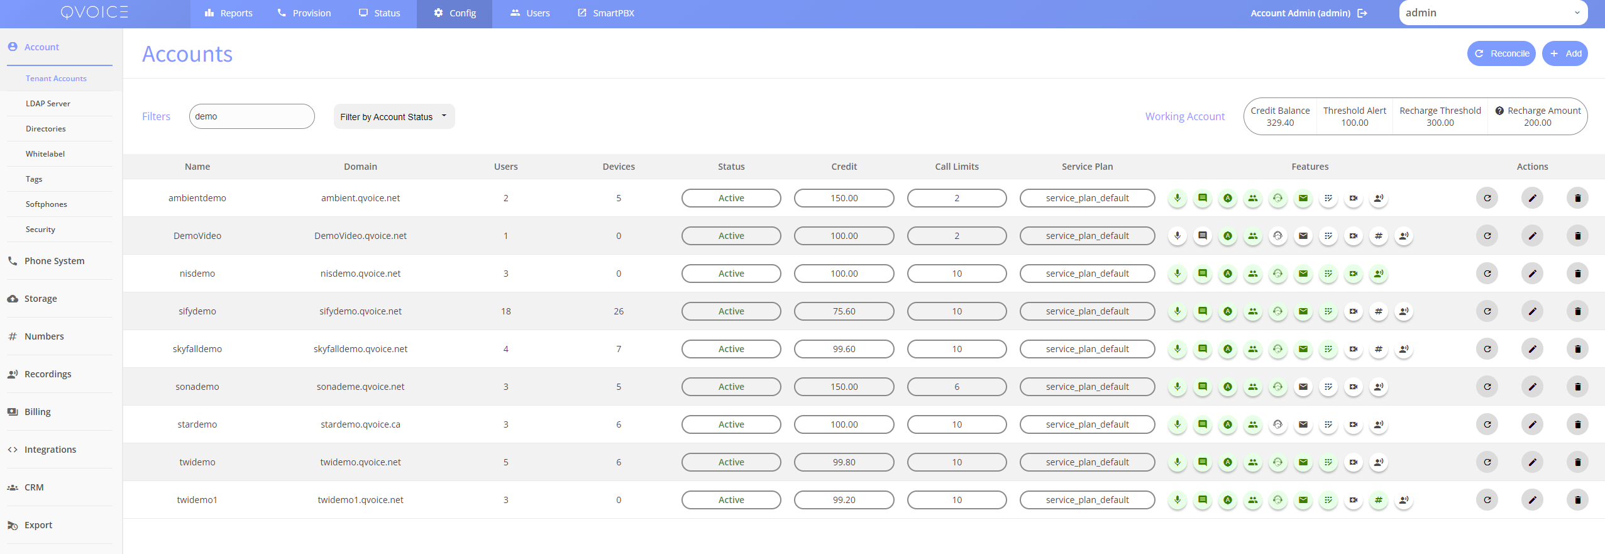Viewport: 1605px width, 554px height.
Task: Click headset agent icon in stardemo row
Action: [x=1278, y=424]
